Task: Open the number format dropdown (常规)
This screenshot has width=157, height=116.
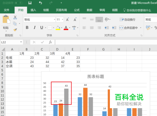Action: (151, 19)
